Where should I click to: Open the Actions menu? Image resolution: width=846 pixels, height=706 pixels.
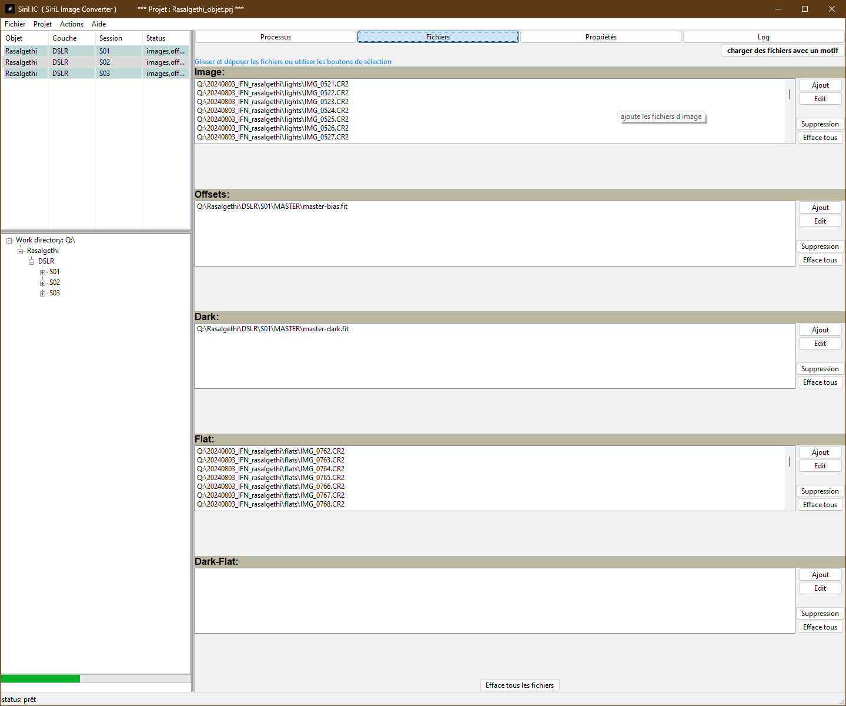(72, 24)
